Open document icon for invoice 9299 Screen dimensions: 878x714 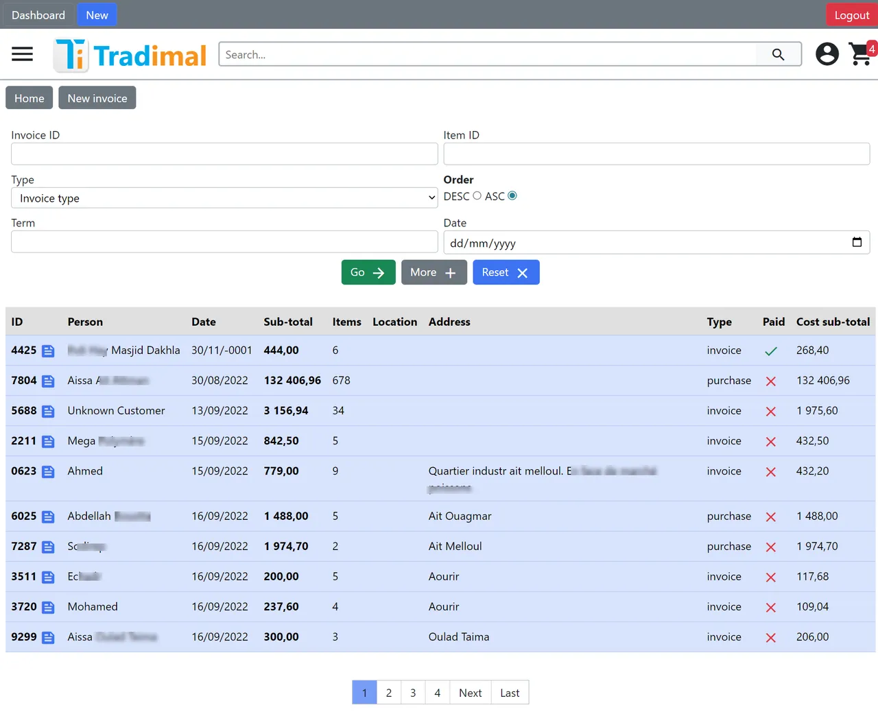click(48, 638)
